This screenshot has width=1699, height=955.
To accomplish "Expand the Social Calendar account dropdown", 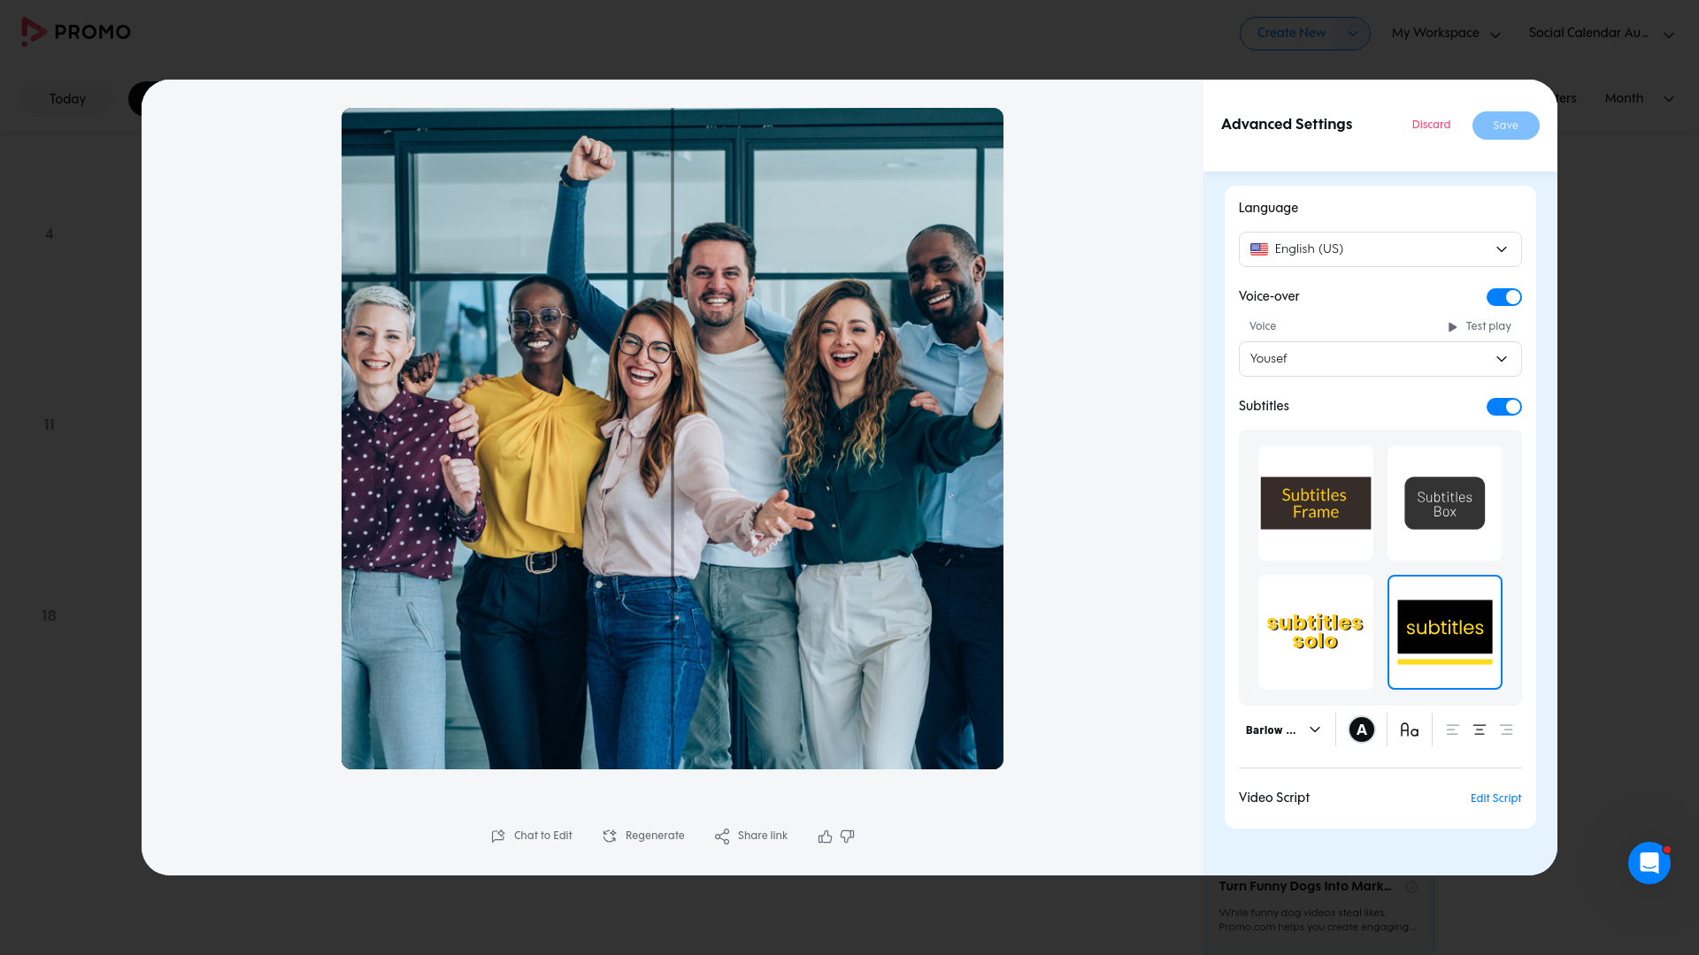I will coord(1602,34).
